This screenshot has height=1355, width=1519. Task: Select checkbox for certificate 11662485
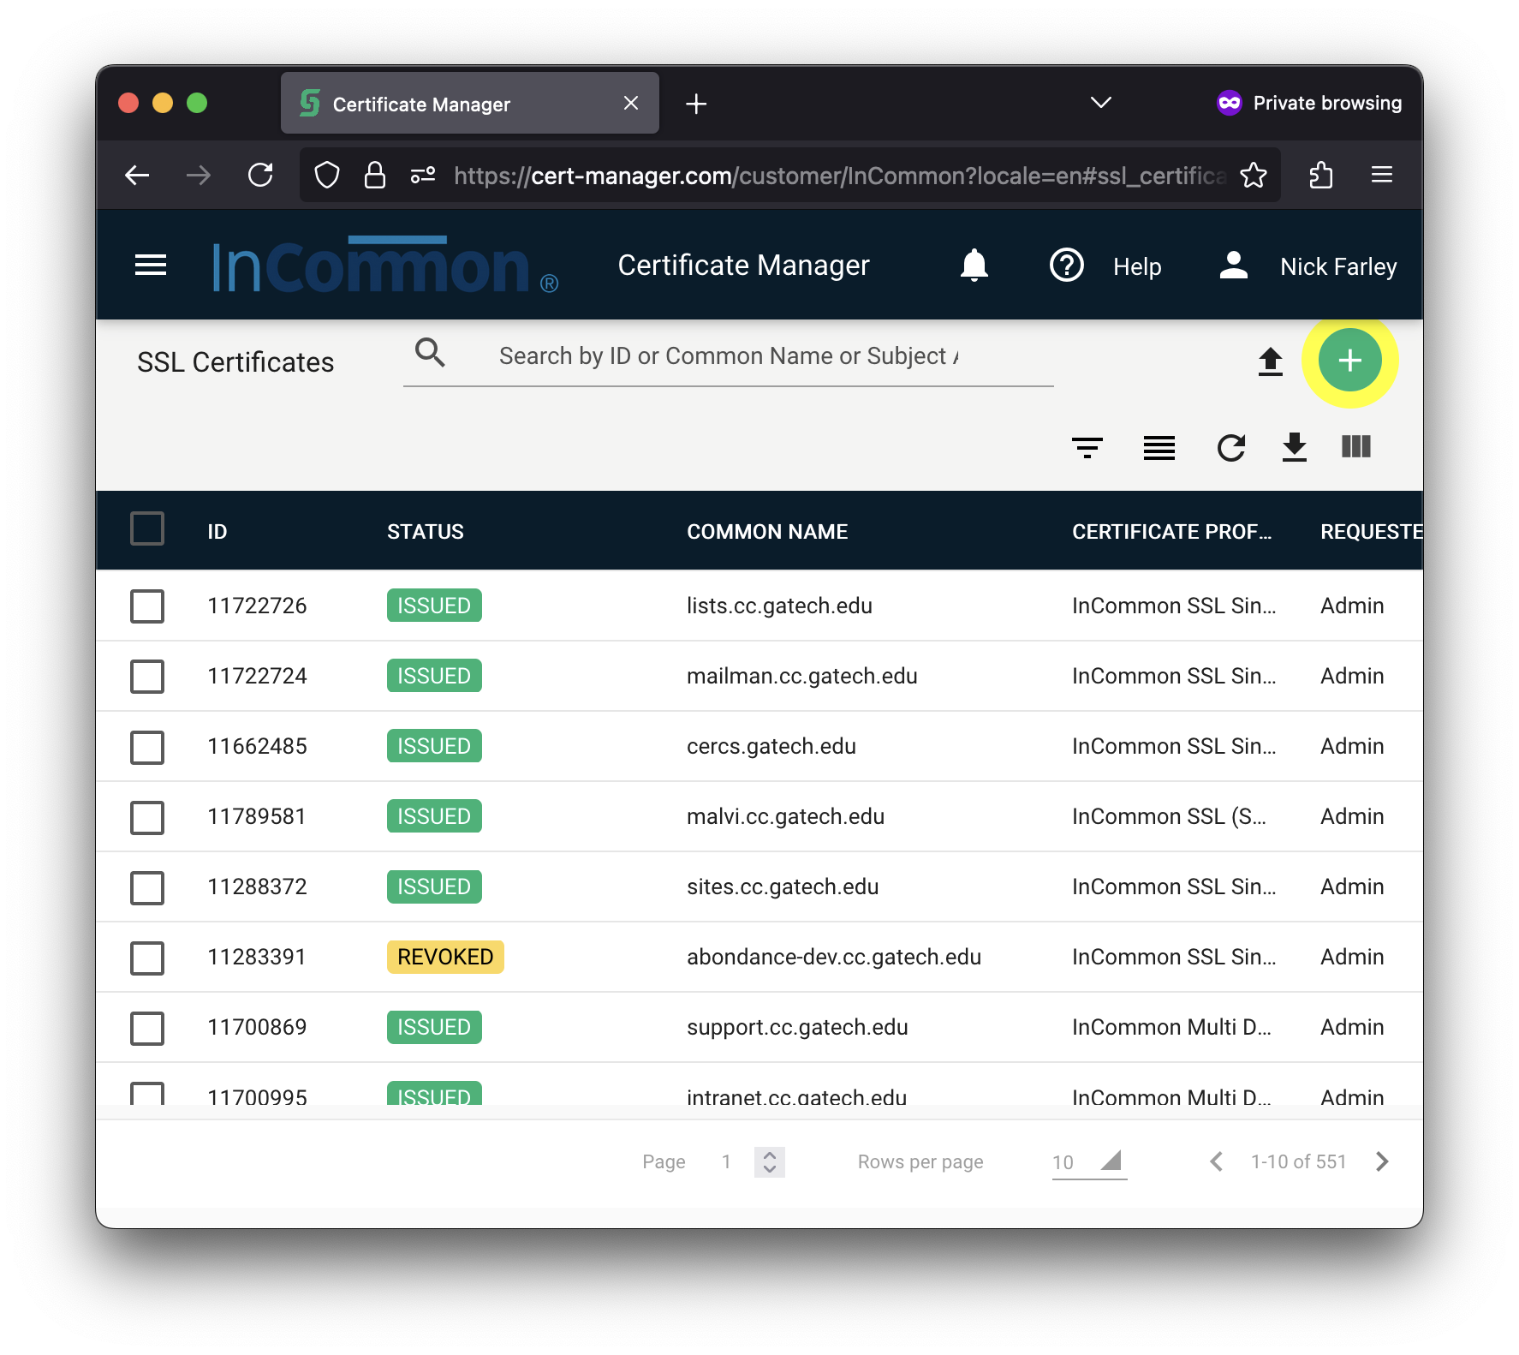(147, 747)
